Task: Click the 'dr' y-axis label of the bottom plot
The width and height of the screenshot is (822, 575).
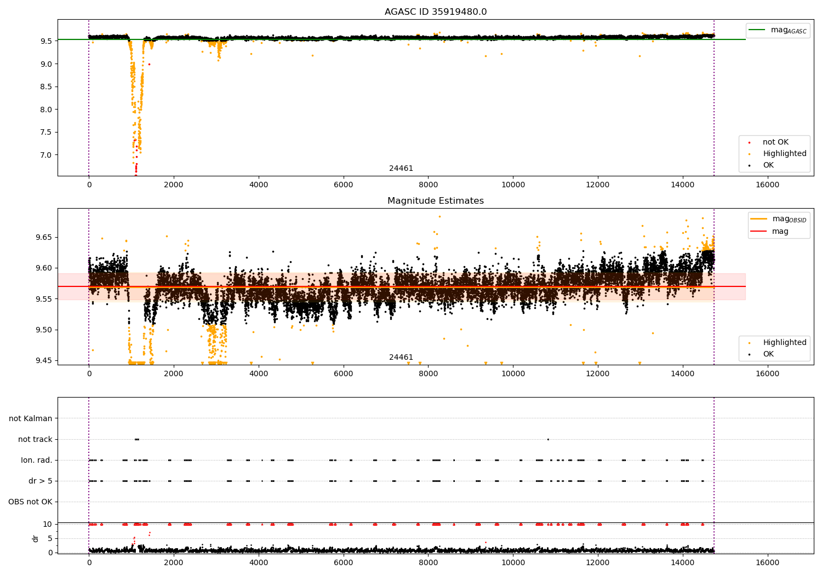Action: point(35,538)
